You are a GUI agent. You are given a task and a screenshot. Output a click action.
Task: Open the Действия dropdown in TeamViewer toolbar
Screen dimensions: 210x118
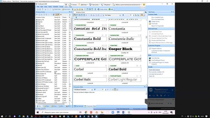[83, 5]
